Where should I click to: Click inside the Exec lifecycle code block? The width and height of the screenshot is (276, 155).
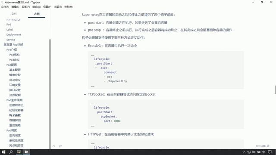[x=166, y=70]
